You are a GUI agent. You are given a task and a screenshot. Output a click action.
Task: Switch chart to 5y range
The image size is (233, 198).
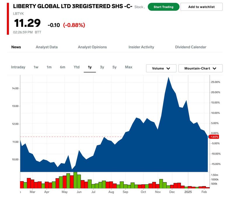pyautogui.click(x=114, y=67)
